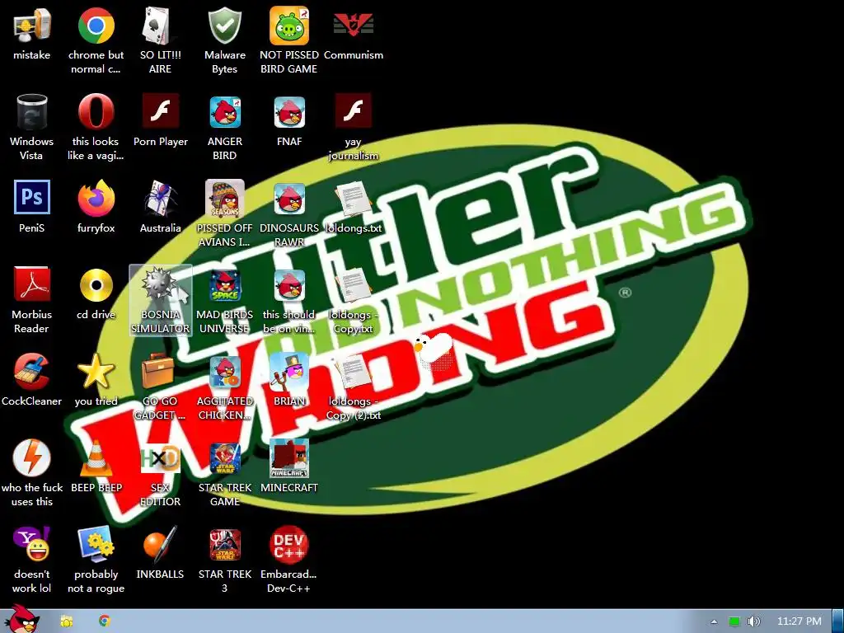Open the Angry Bird Start button

pos(21,618)
